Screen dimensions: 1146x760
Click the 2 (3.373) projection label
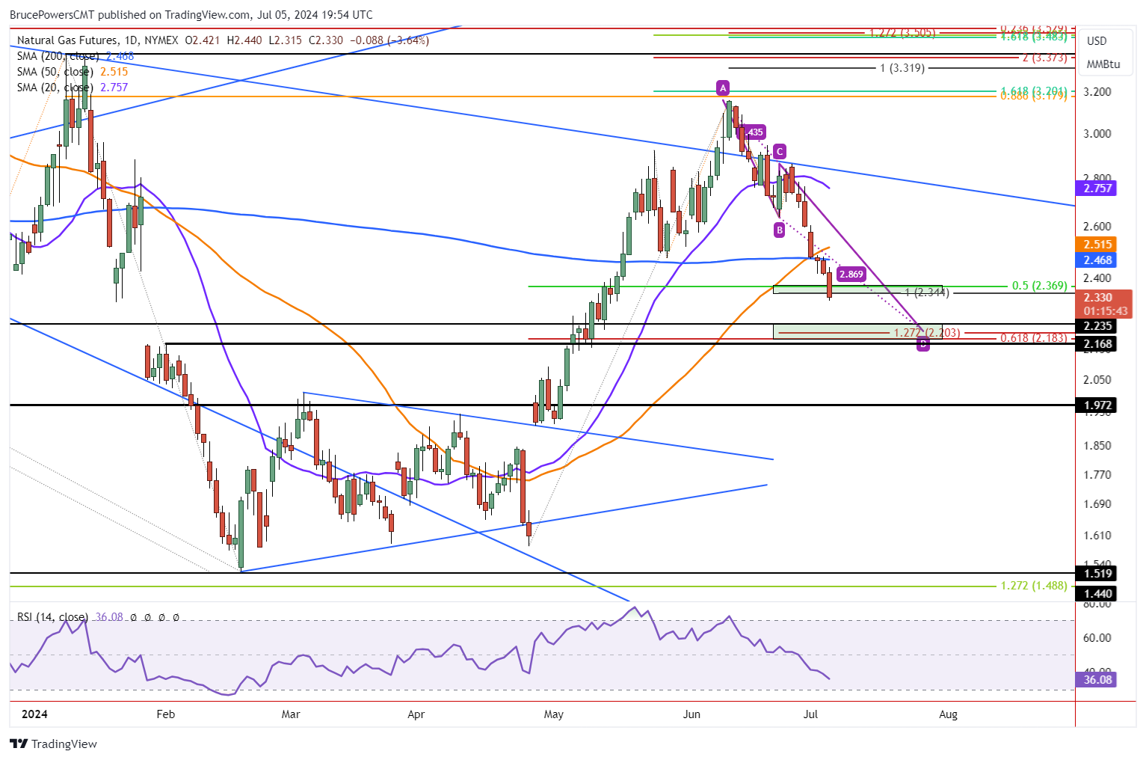(x=1044, y=58)
